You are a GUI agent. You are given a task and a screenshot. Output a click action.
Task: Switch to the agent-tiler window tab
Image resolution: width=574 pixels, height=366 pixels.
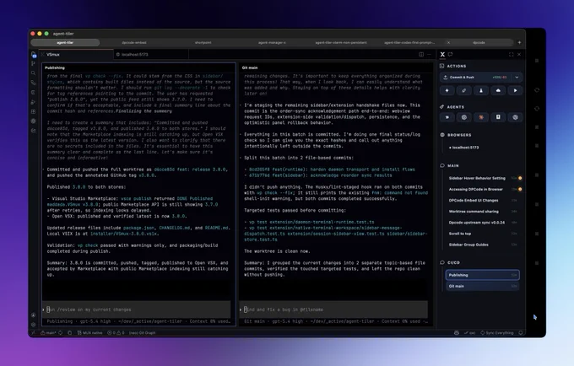click(65, 43)
